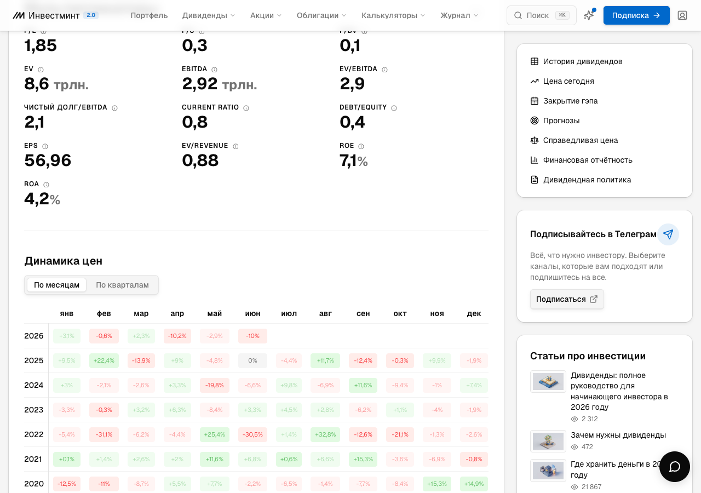Open the article Где хранить деньги
The width and height of the screenshot is (701, 493).
[x=616, y=469]
